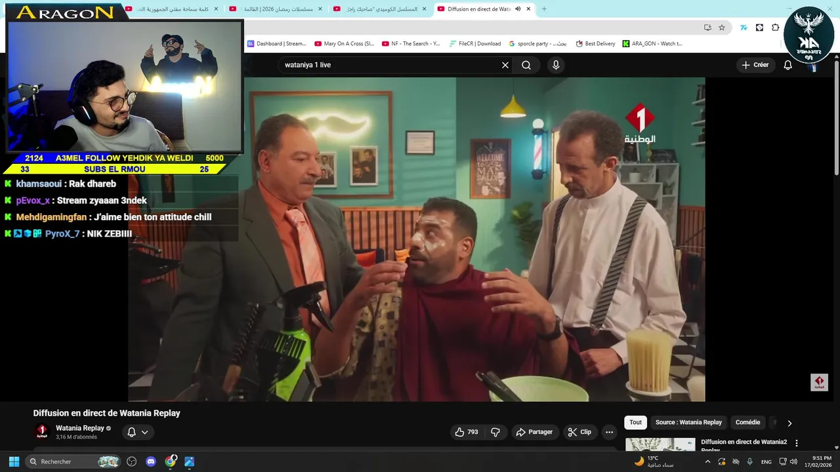Open 'Dashboard | Stream...' bookmark
Image resolution: width=840 pixels, height=472 pixels.
point(277,44)
